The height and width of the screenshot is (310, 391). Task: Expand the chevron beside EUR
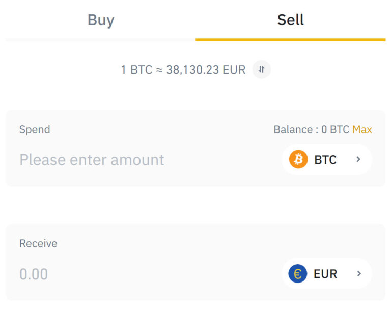pos(359,273)
